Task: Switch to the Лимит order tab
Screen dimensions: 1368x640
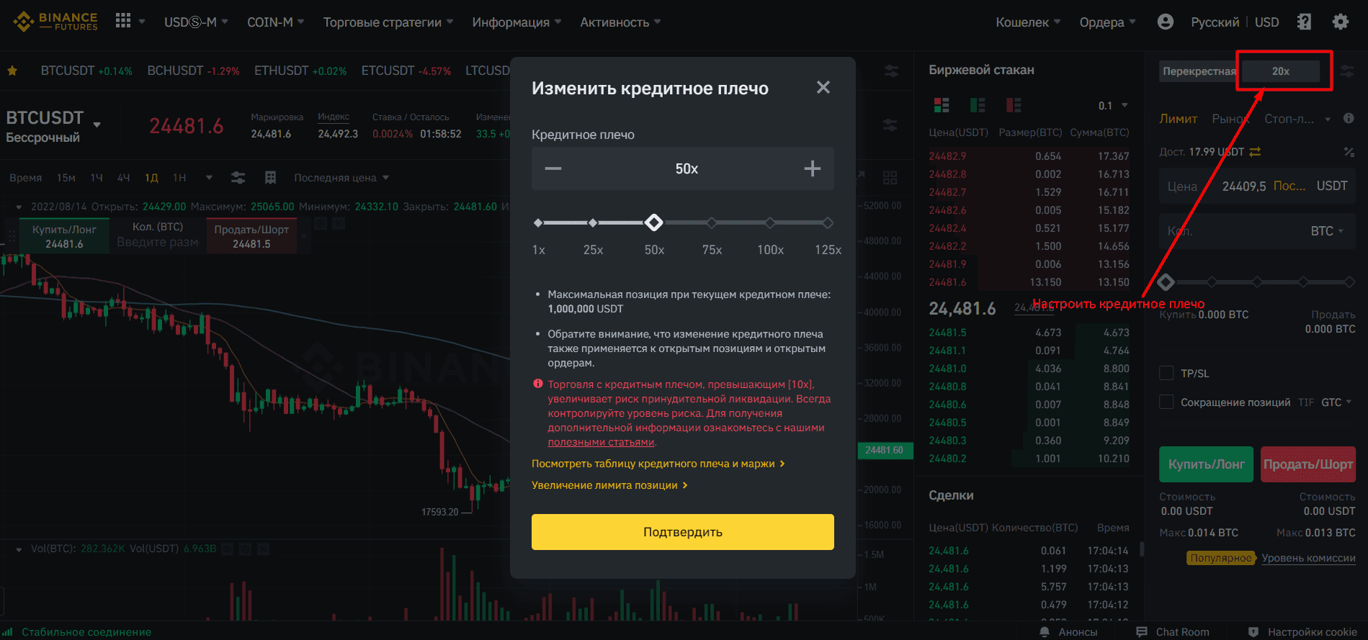Action: [x=1178, y=119]
